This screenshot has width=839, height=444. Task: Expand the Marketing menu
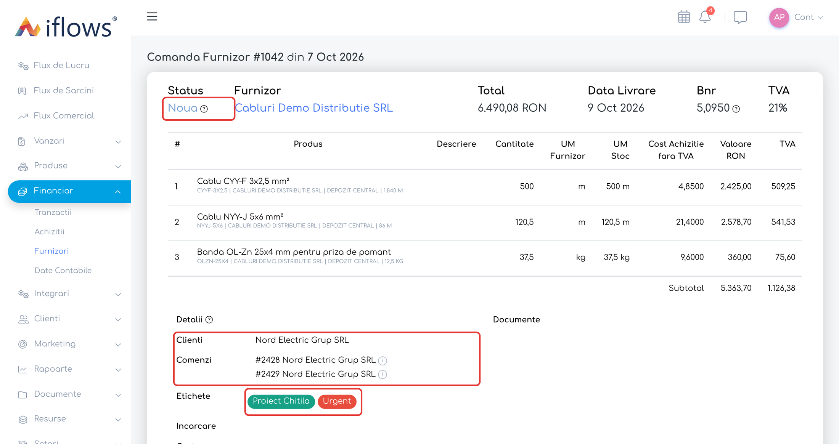point(69,344)
